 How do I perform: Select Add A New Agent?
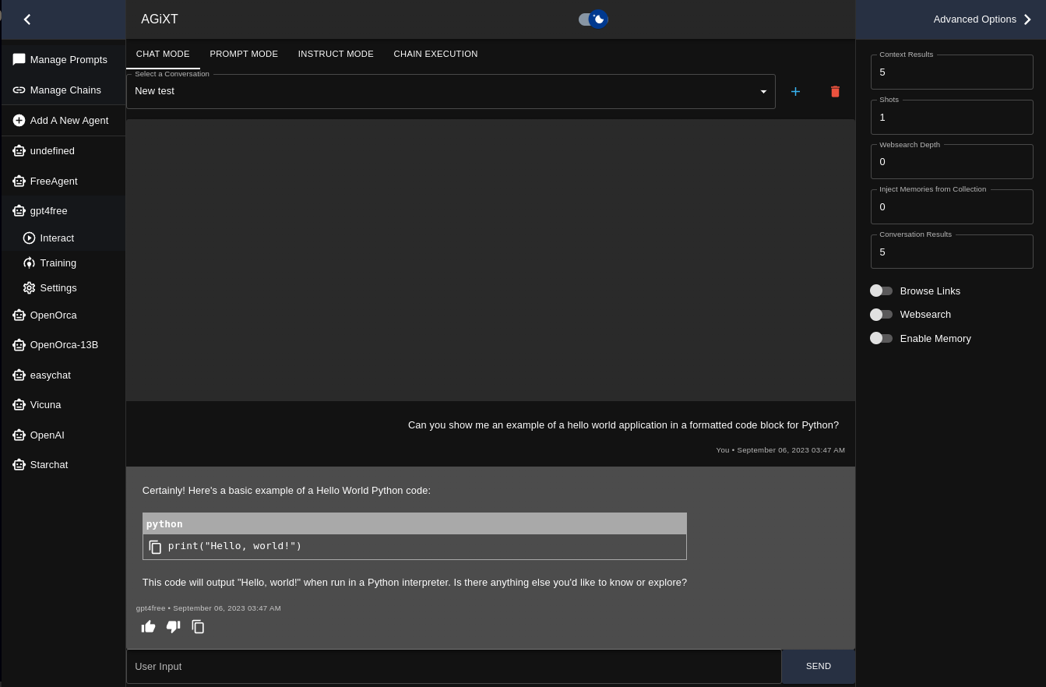tap(69, 120)
